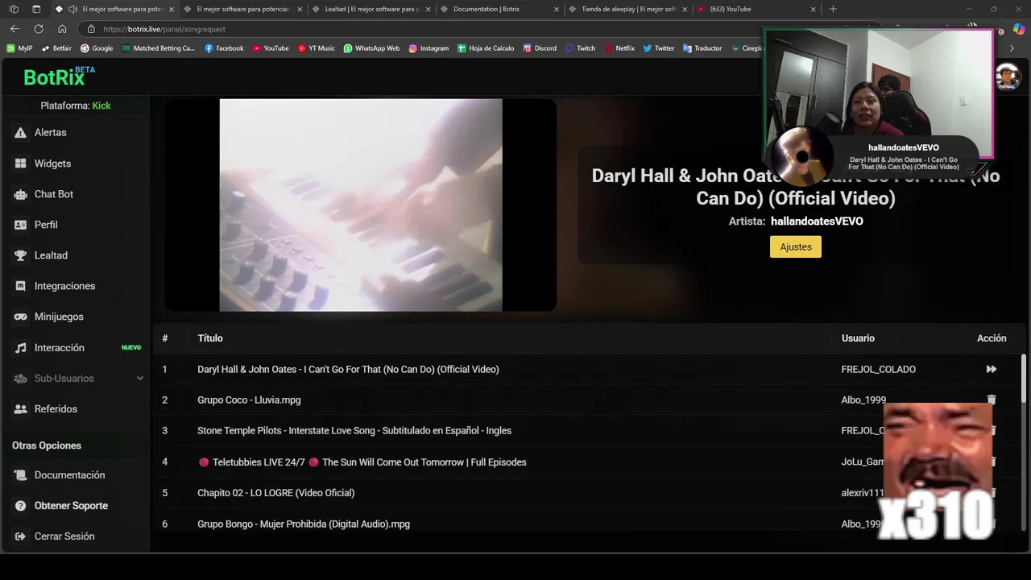Open the Copilot icon in toolbar
The height and width of the screenshot is (580, 1031).
point(1019,29)
